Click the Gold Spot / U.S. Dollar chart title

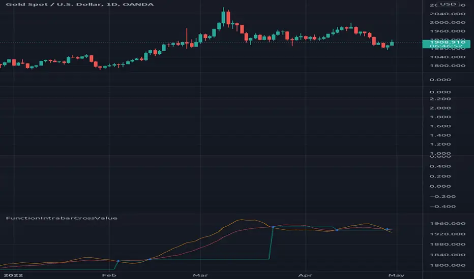pyautogui.click(x=79, y=4)
